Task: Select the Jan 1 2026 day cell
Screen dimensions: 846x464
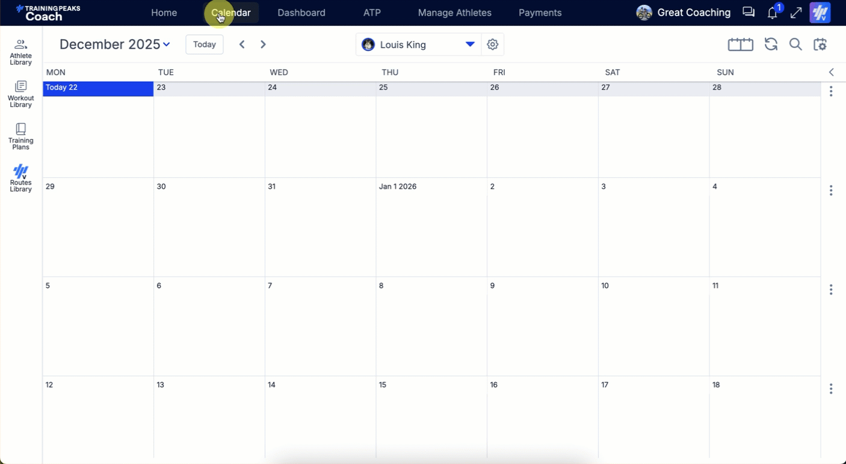Action: [431, 228]
